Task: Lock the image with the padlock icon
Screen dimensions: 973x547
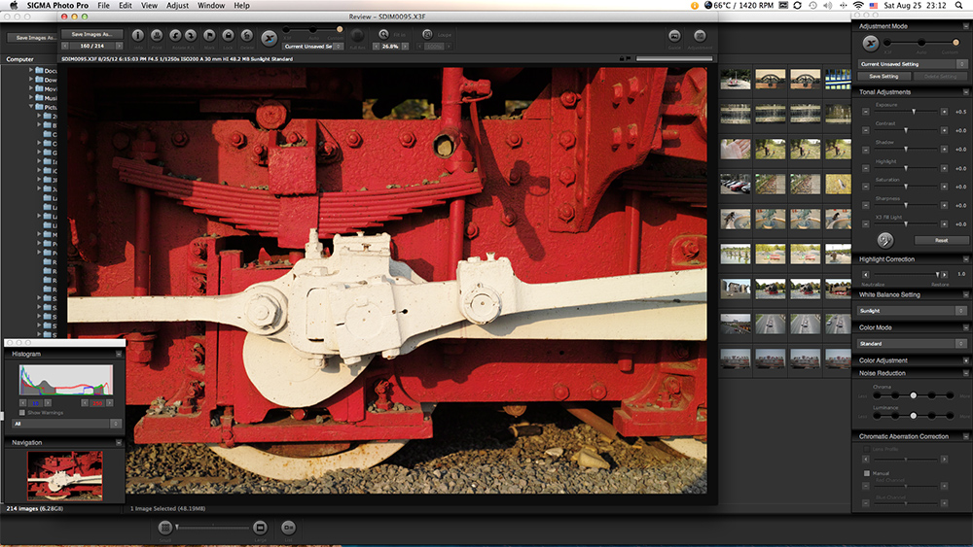Action: (x=229, y=35)
